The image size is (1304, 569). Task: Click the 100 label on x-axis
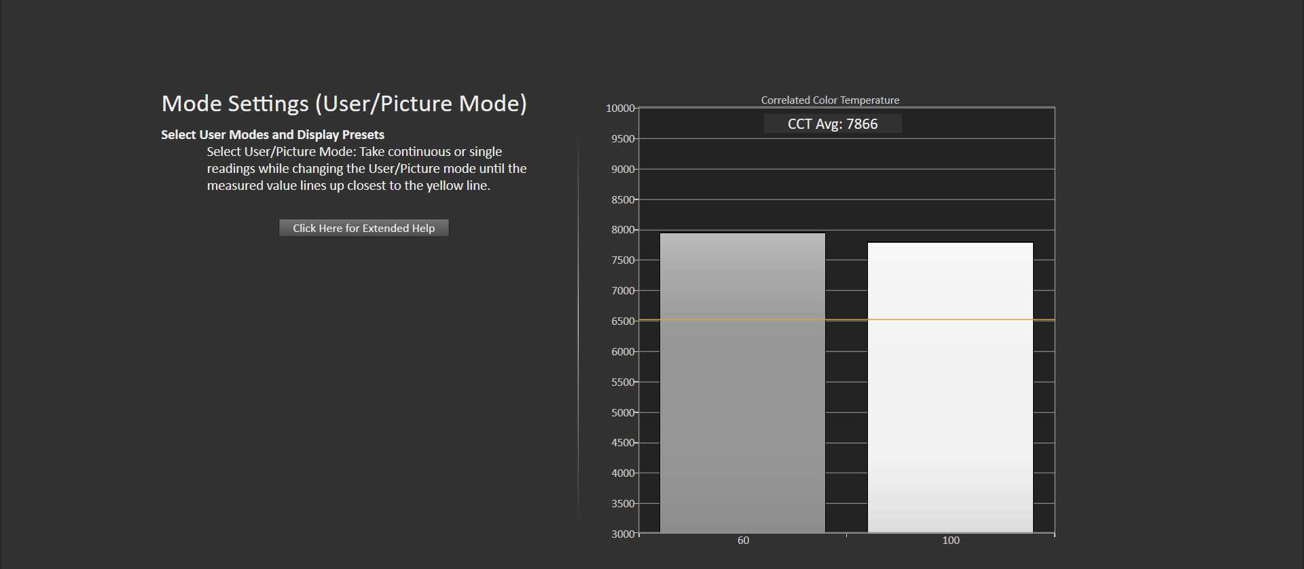click(x=951, y=541)
